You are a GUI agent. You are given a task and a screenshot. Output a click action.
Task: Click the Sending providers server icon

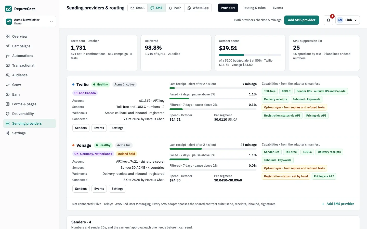coord(8,123)
